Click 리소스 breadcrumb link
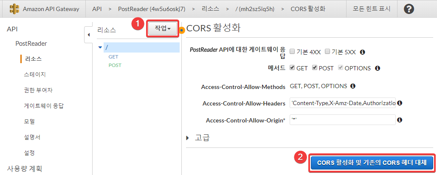Viewport: 437px width, 175px height. click(210, 9)
